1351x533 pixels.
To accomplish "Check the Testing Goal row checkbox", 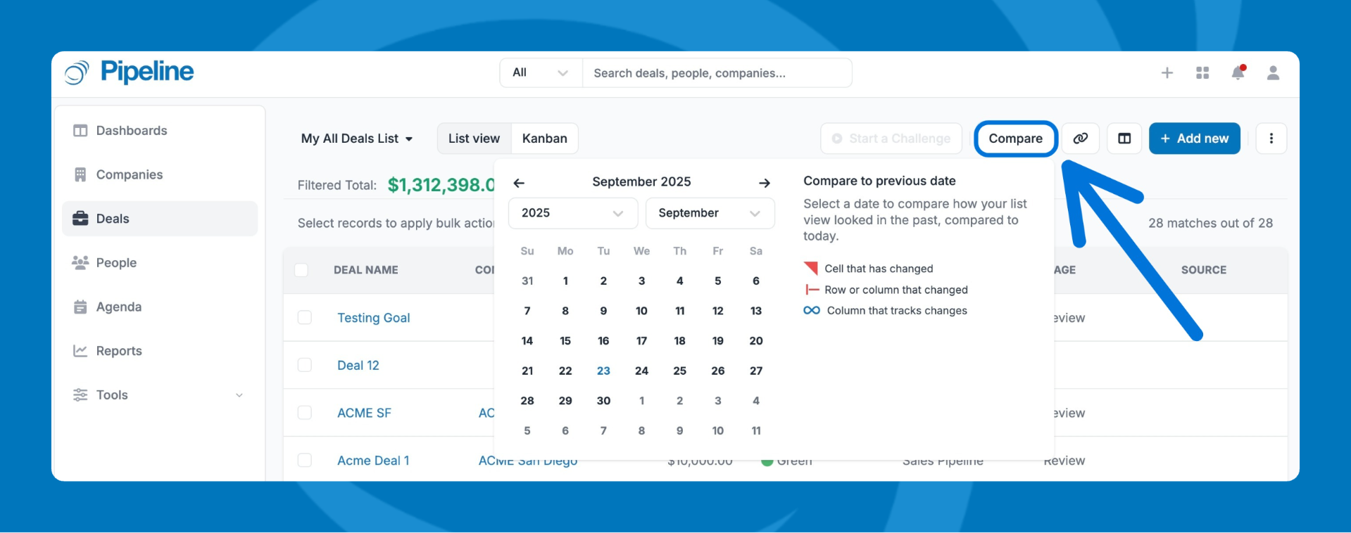I will pos(304,318).
